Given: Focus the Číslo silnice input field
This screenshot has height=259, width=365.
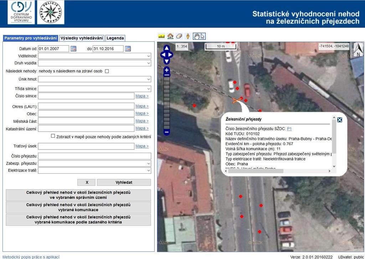Looking at the screenshot, I should 86,96.
